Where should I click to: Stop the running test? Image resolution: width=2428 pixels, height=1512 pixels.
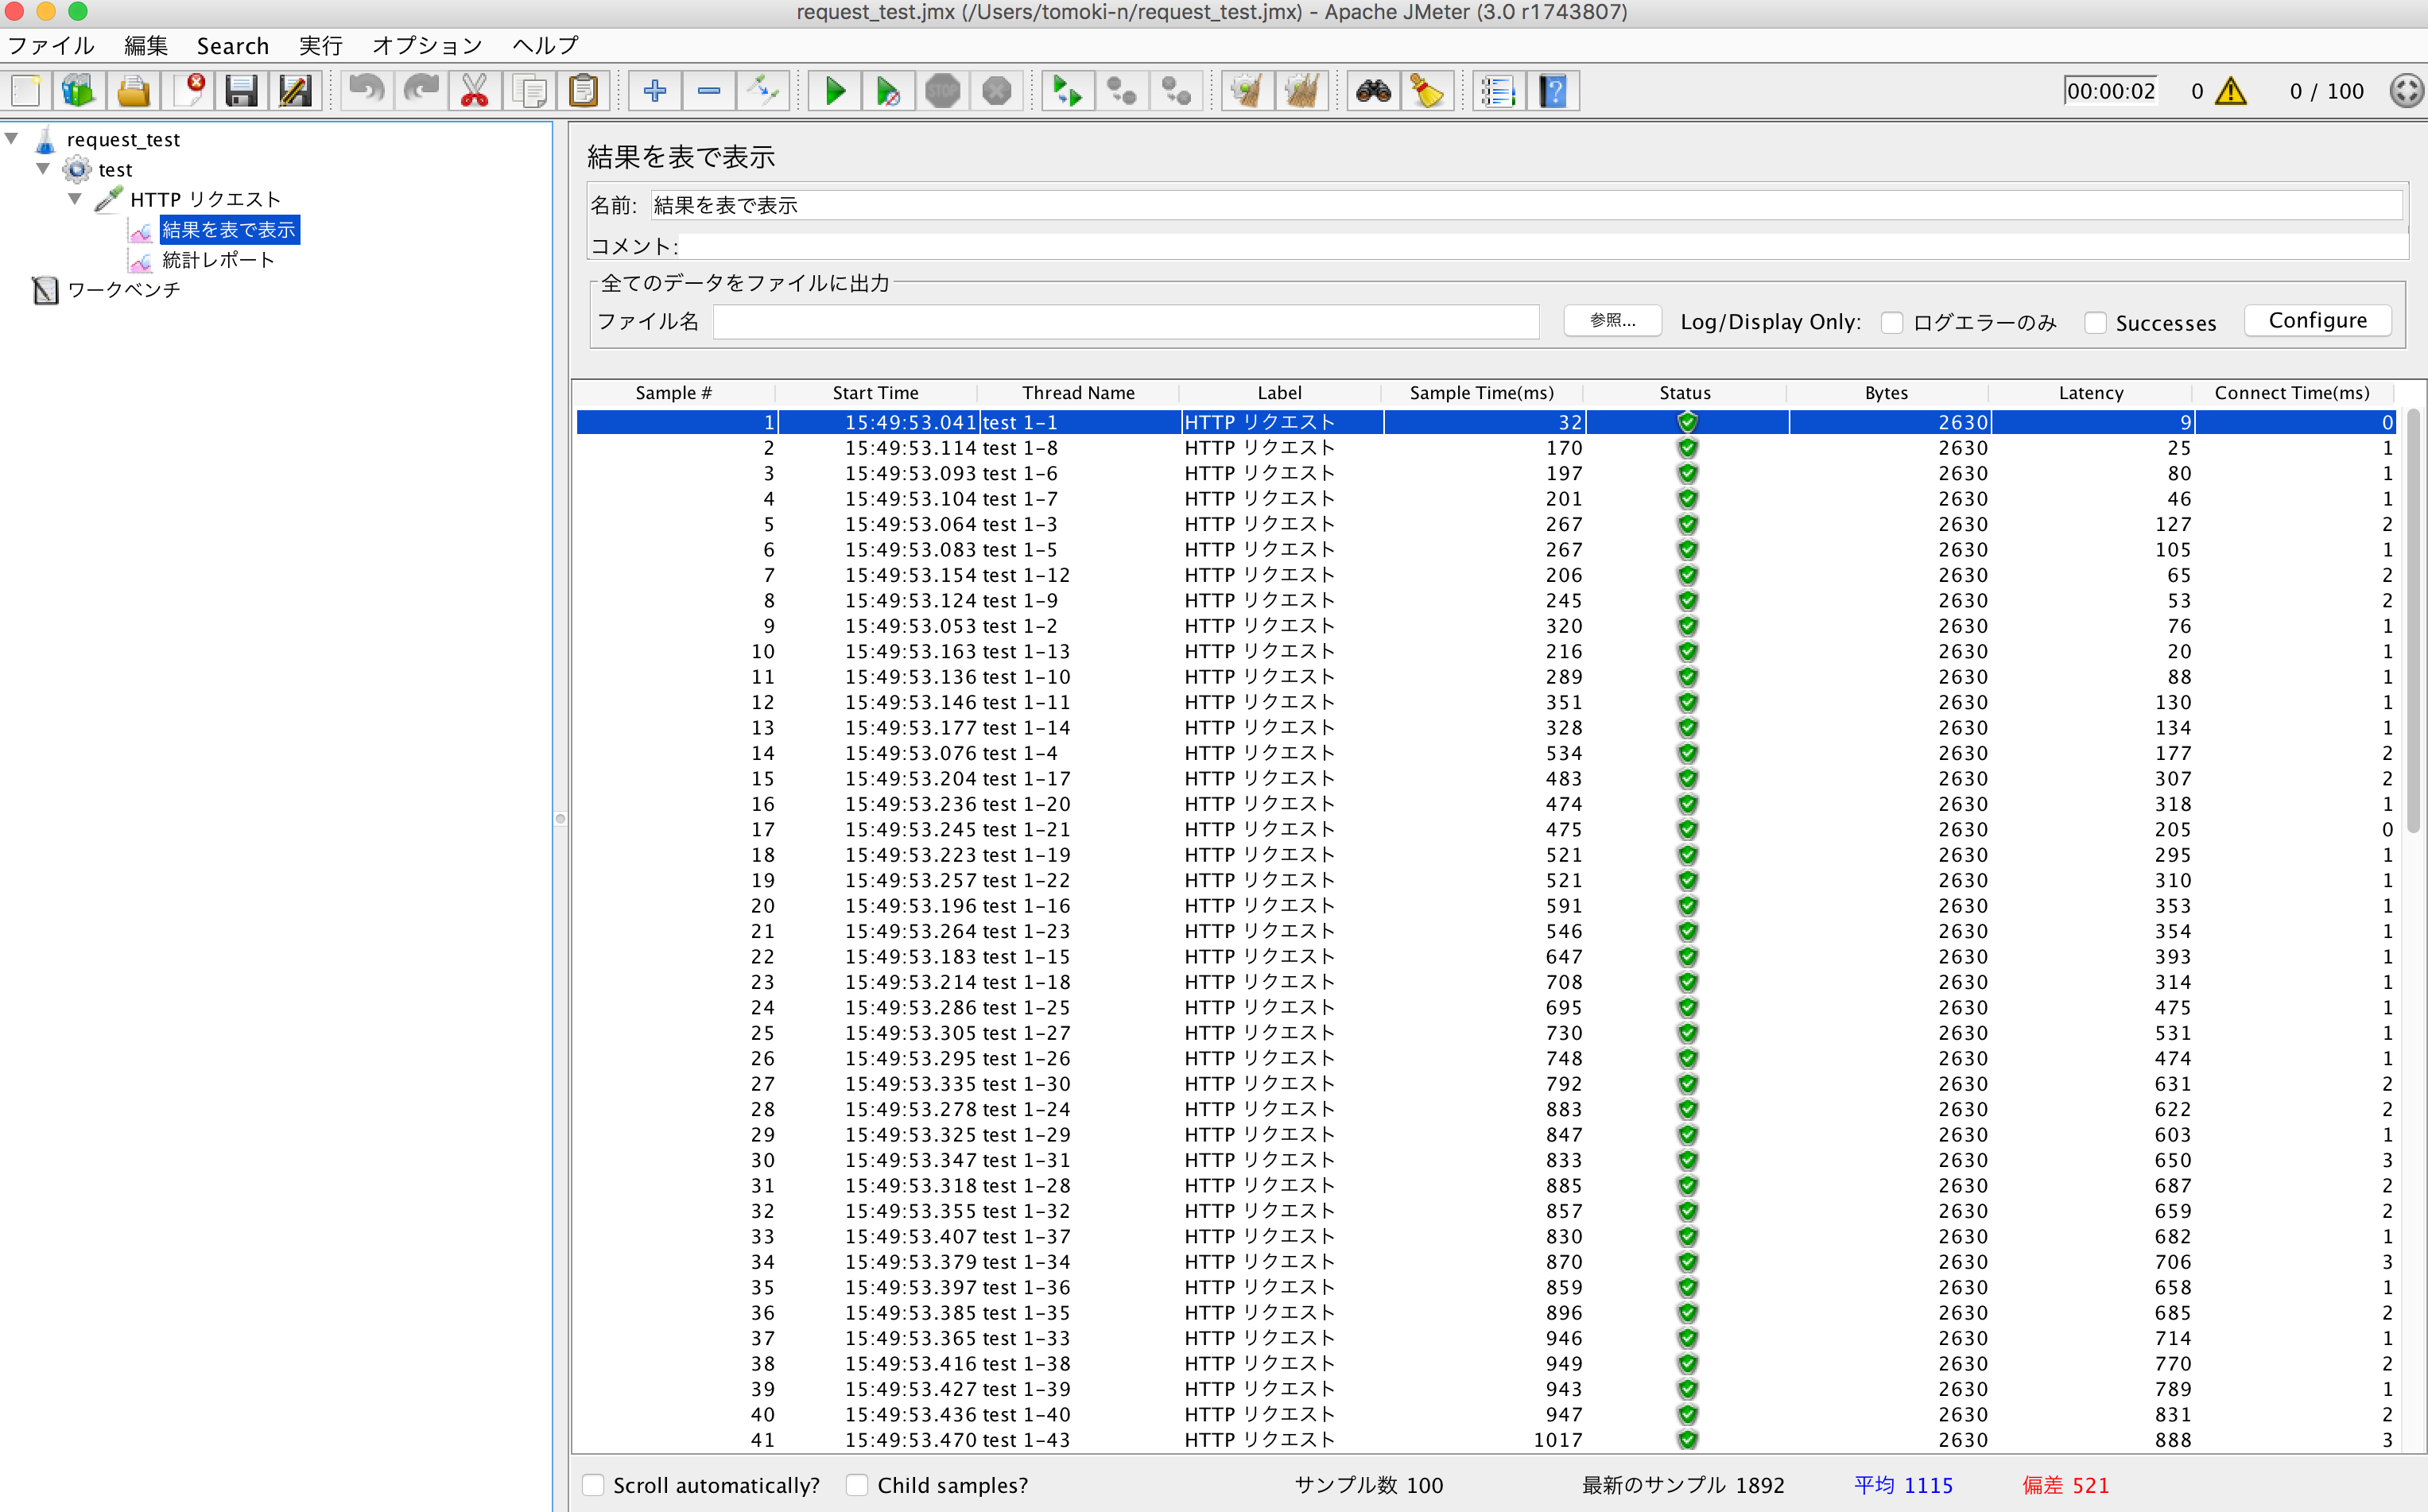942,90
